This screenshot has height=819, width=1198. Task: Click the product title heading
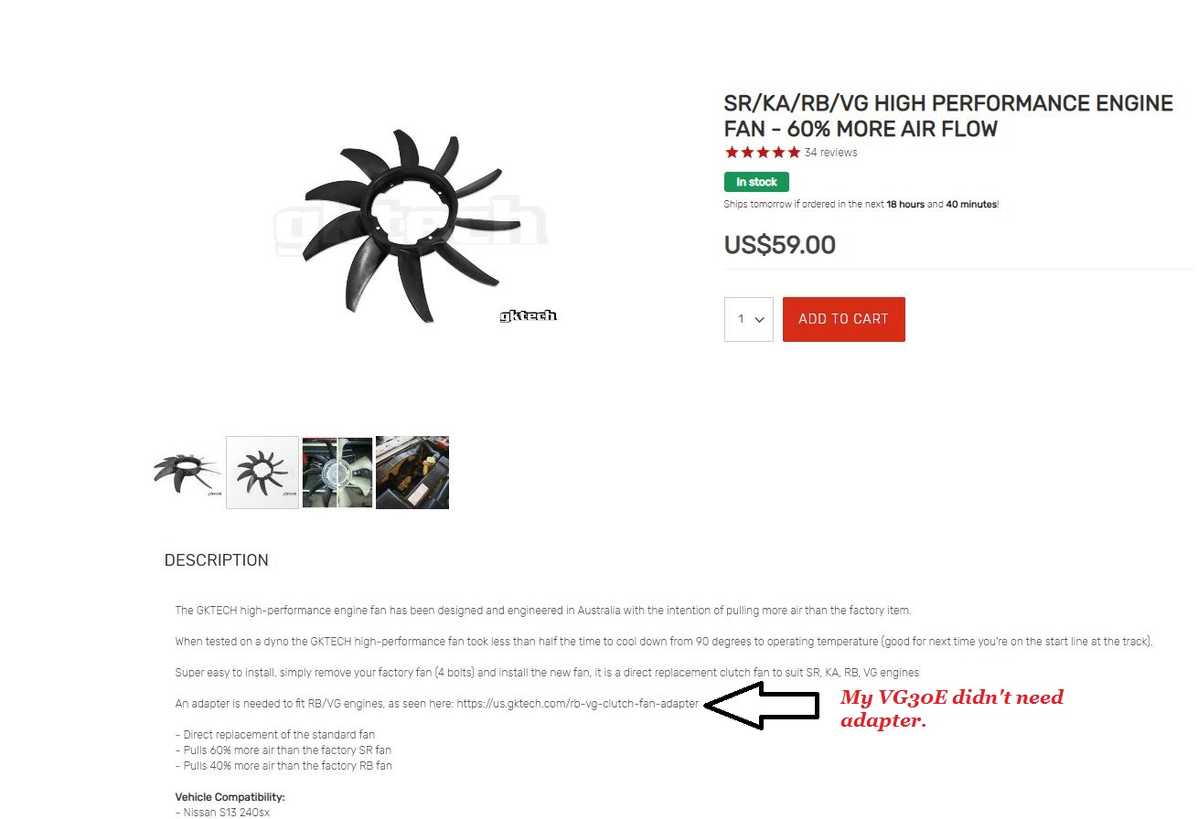point(948,116)
